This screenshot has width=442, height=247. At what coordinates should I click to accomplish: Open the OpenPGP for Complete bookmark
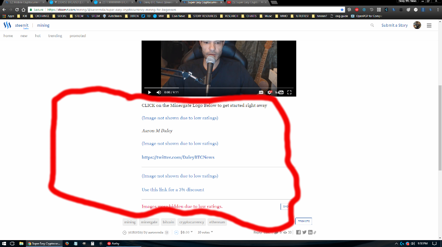366,16
